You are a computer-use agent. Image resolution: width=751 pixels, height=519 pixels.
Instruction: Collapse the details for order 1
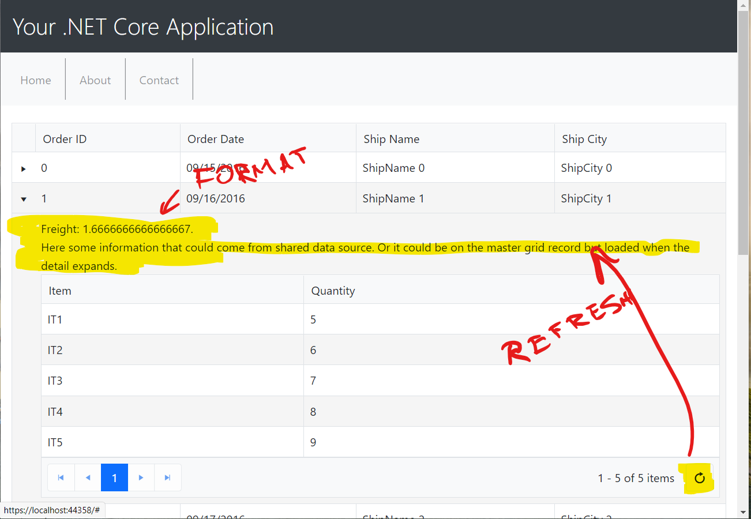[x=24, y=199]
